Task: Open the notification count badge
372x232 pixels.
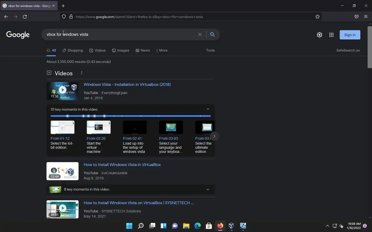Action: coord(365,226)
